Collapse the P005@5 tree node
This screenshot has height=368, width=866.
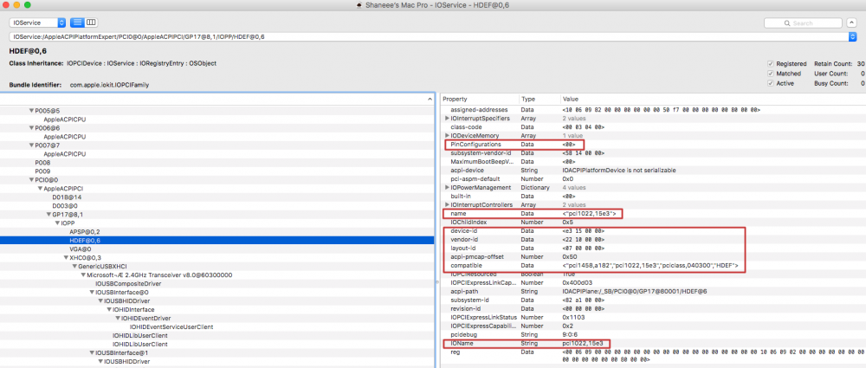[x=31, y=111]
